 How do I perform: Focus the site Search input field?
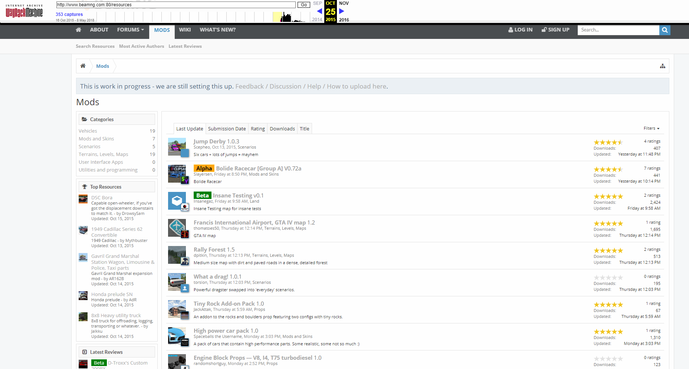tap(618, 30)
